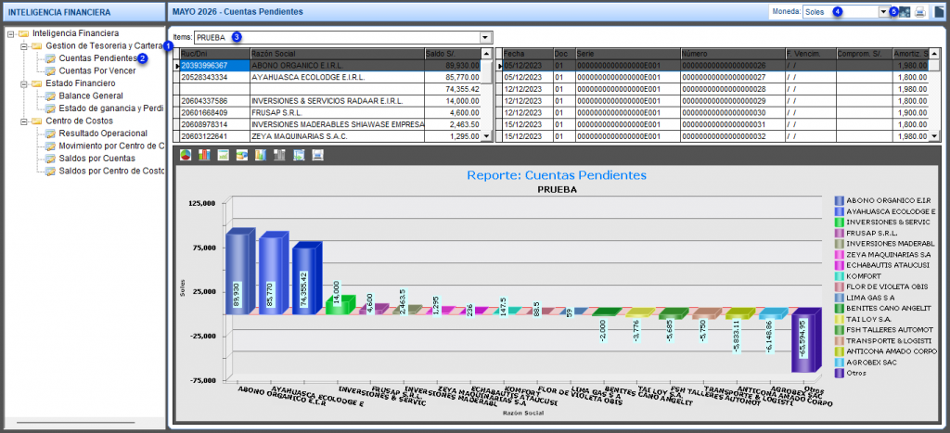Screen dimensions: 950x433
Task: Click the export chart icon
Action: (x=299, y=155)
